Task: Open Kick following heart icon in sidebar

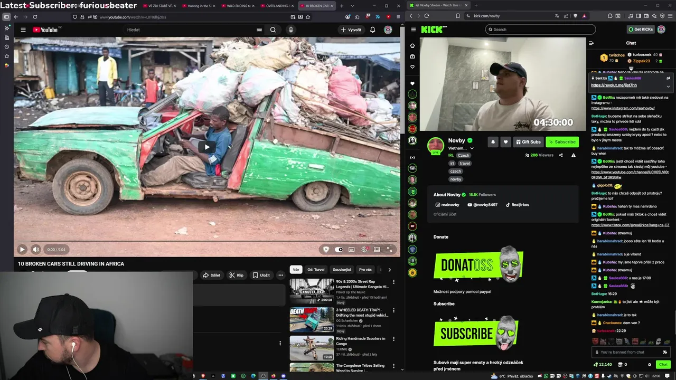Action: point(412,67)
